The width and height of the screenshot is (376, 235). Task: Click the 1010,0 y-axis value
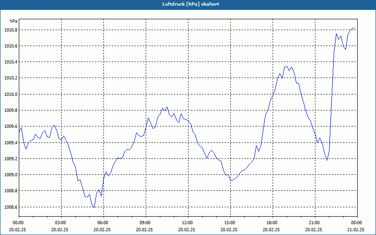coord(11,94)
